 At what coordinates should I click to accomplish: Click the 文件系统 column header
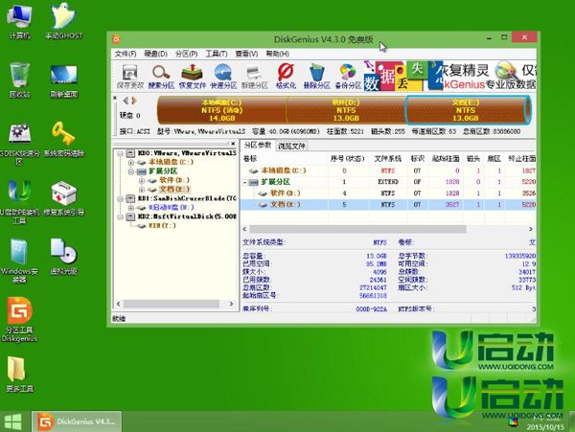pyautogui.click(x=387, y=159)
